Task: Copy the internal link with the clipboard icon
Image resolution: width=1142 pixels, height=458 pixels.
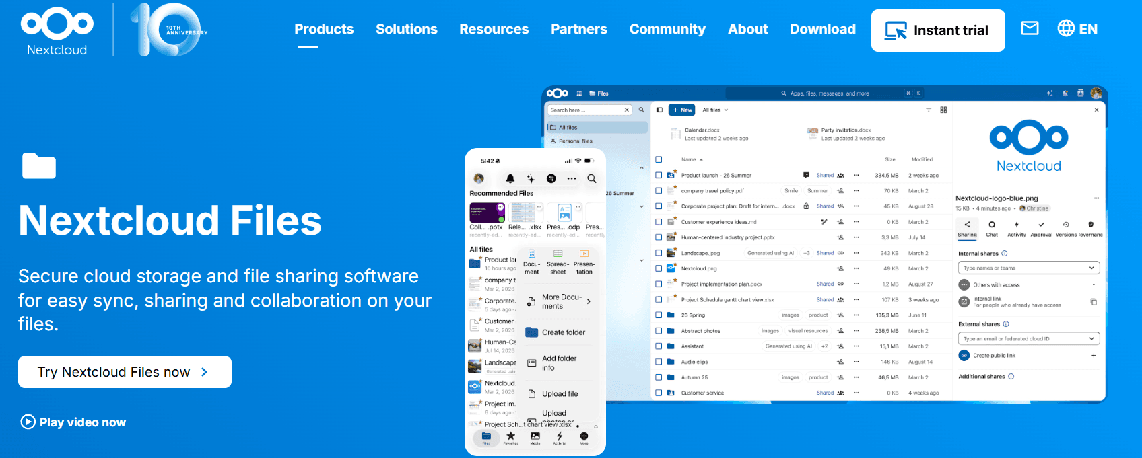Action: pyautogui.click(x=1094, y=302)
